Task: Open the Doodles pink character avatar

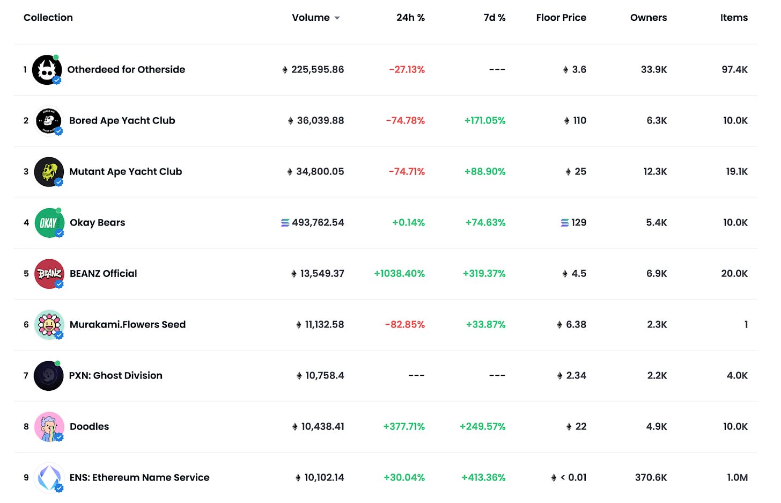Action: [x=49, y=427]
